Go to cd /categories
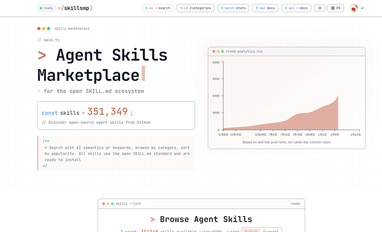The width and height of the screenshot is (382, 232). click(195, 8)
